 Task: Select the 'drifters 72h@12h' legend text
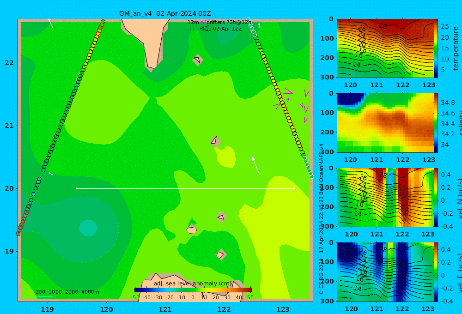[x=229, y=22]
